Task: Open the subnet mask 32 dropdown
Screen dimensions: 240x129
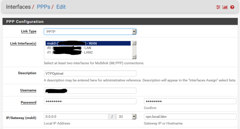Action: click(126, 117)
